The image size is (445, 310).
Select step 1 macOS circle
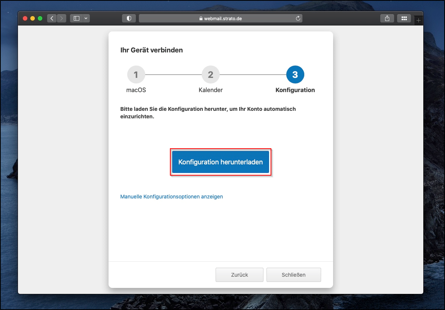click(x=136, y=75)
